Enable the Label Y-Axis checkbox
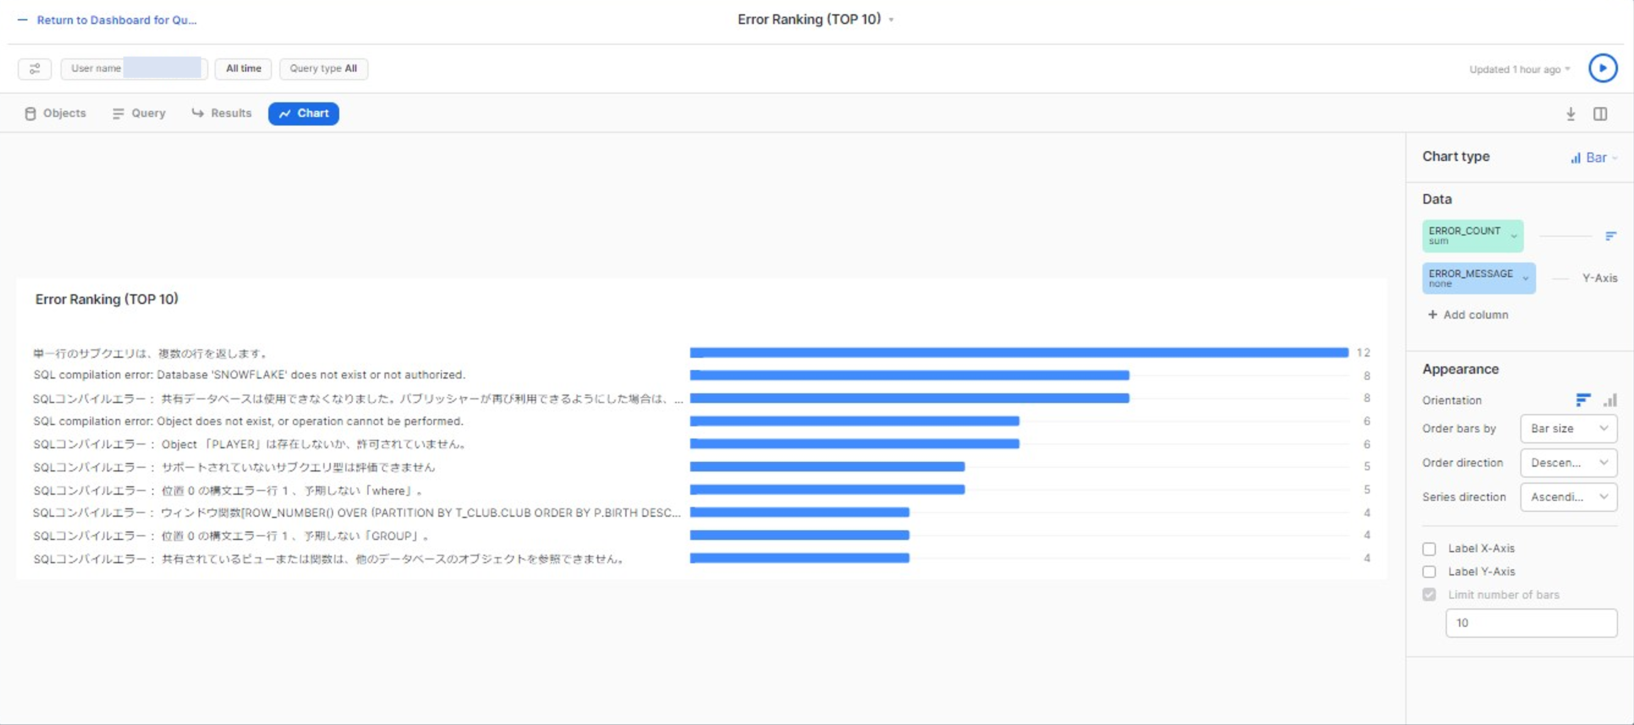This screenshot has height=725, width=1634. [x=1430, y=572]
